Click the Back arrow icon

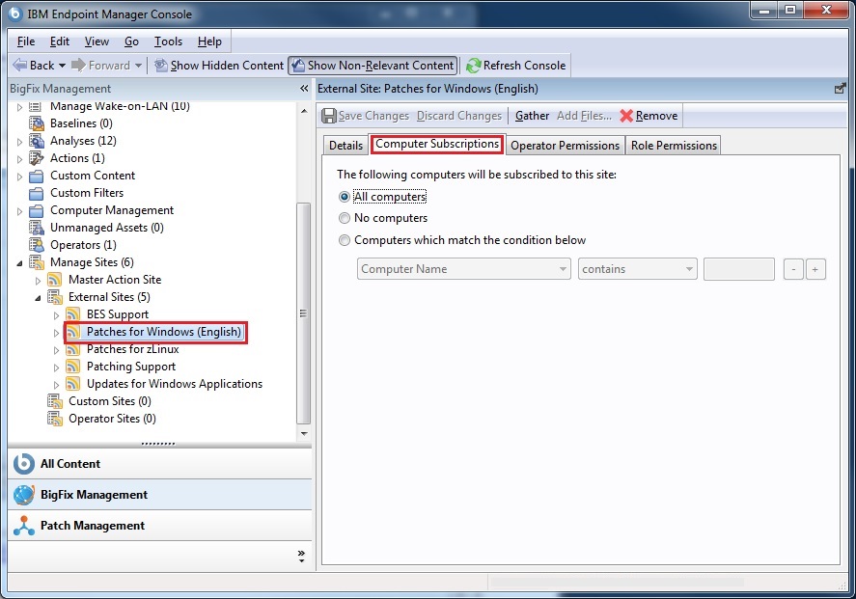click(x=19, y=65)
